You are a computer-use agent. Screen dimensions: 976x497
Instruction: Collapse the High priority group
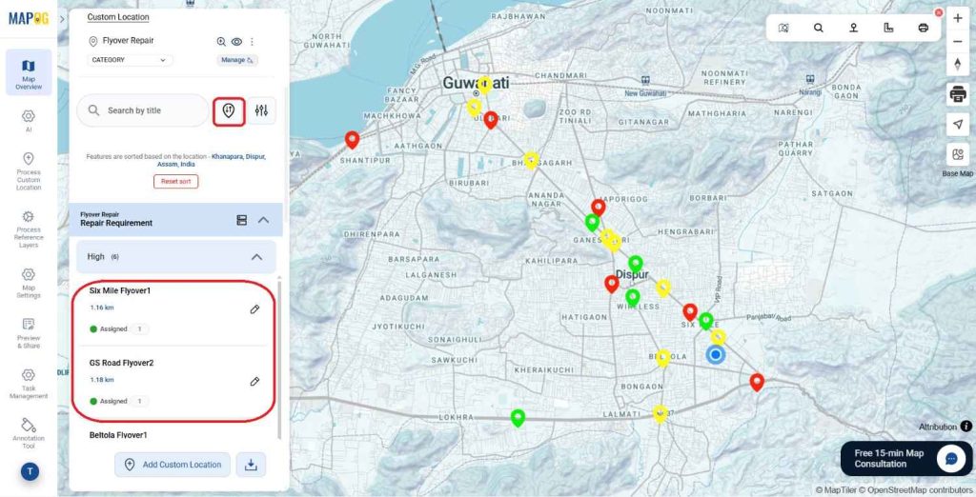[255, 257]
